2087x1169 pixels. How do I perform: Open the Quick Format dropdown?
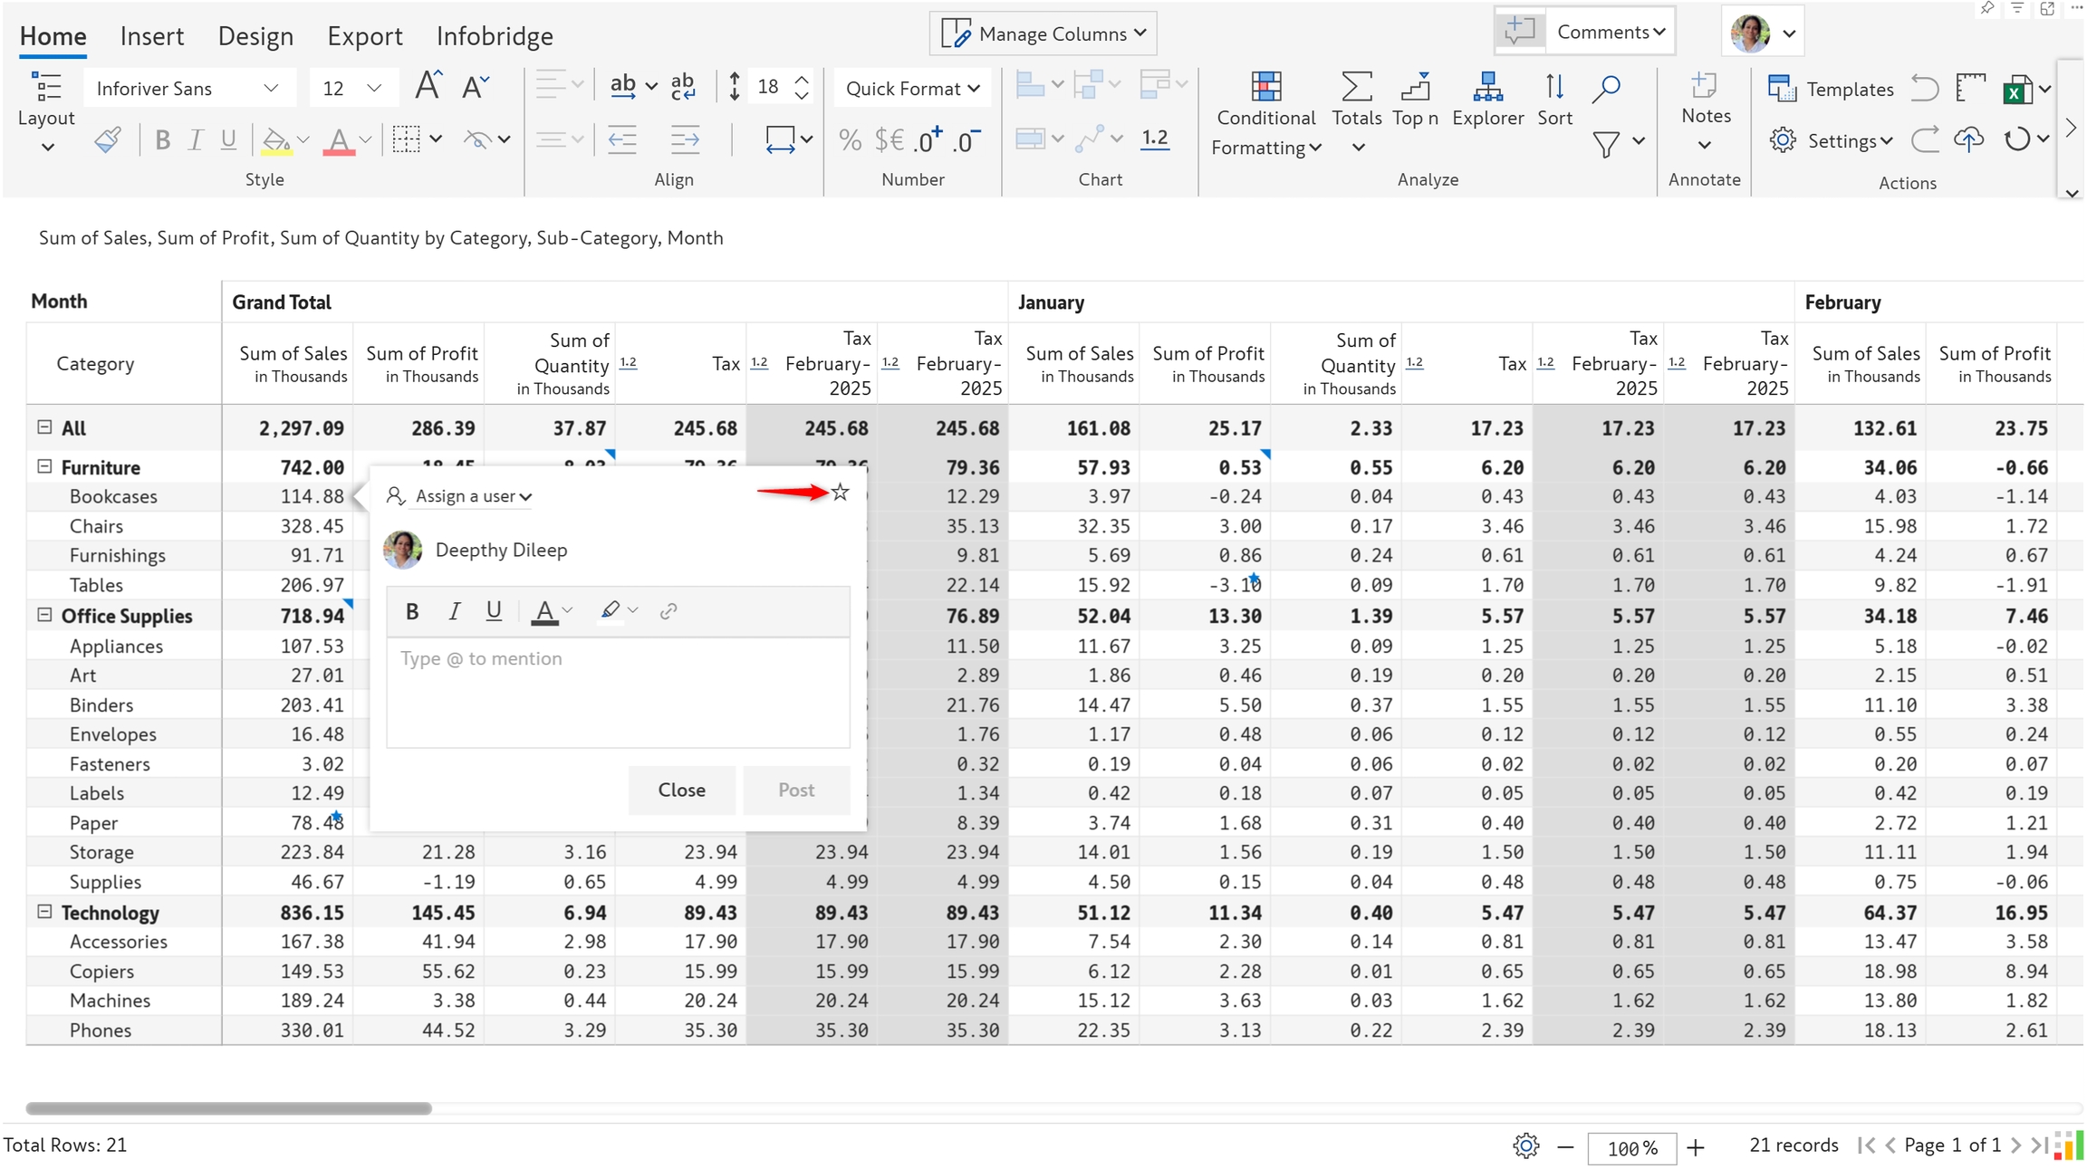click(x=912, y=89)
